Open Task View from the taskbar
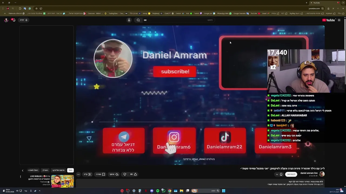346x194 pixels. point(187,191)
